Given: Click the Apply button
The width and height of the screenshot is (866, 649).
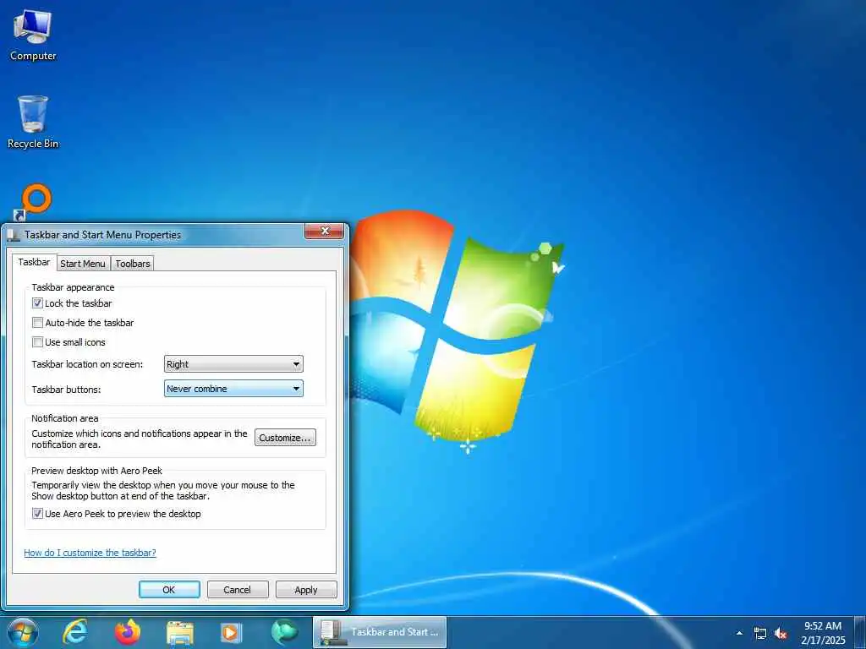Looking at the screenshot, I should click(306, 589).
